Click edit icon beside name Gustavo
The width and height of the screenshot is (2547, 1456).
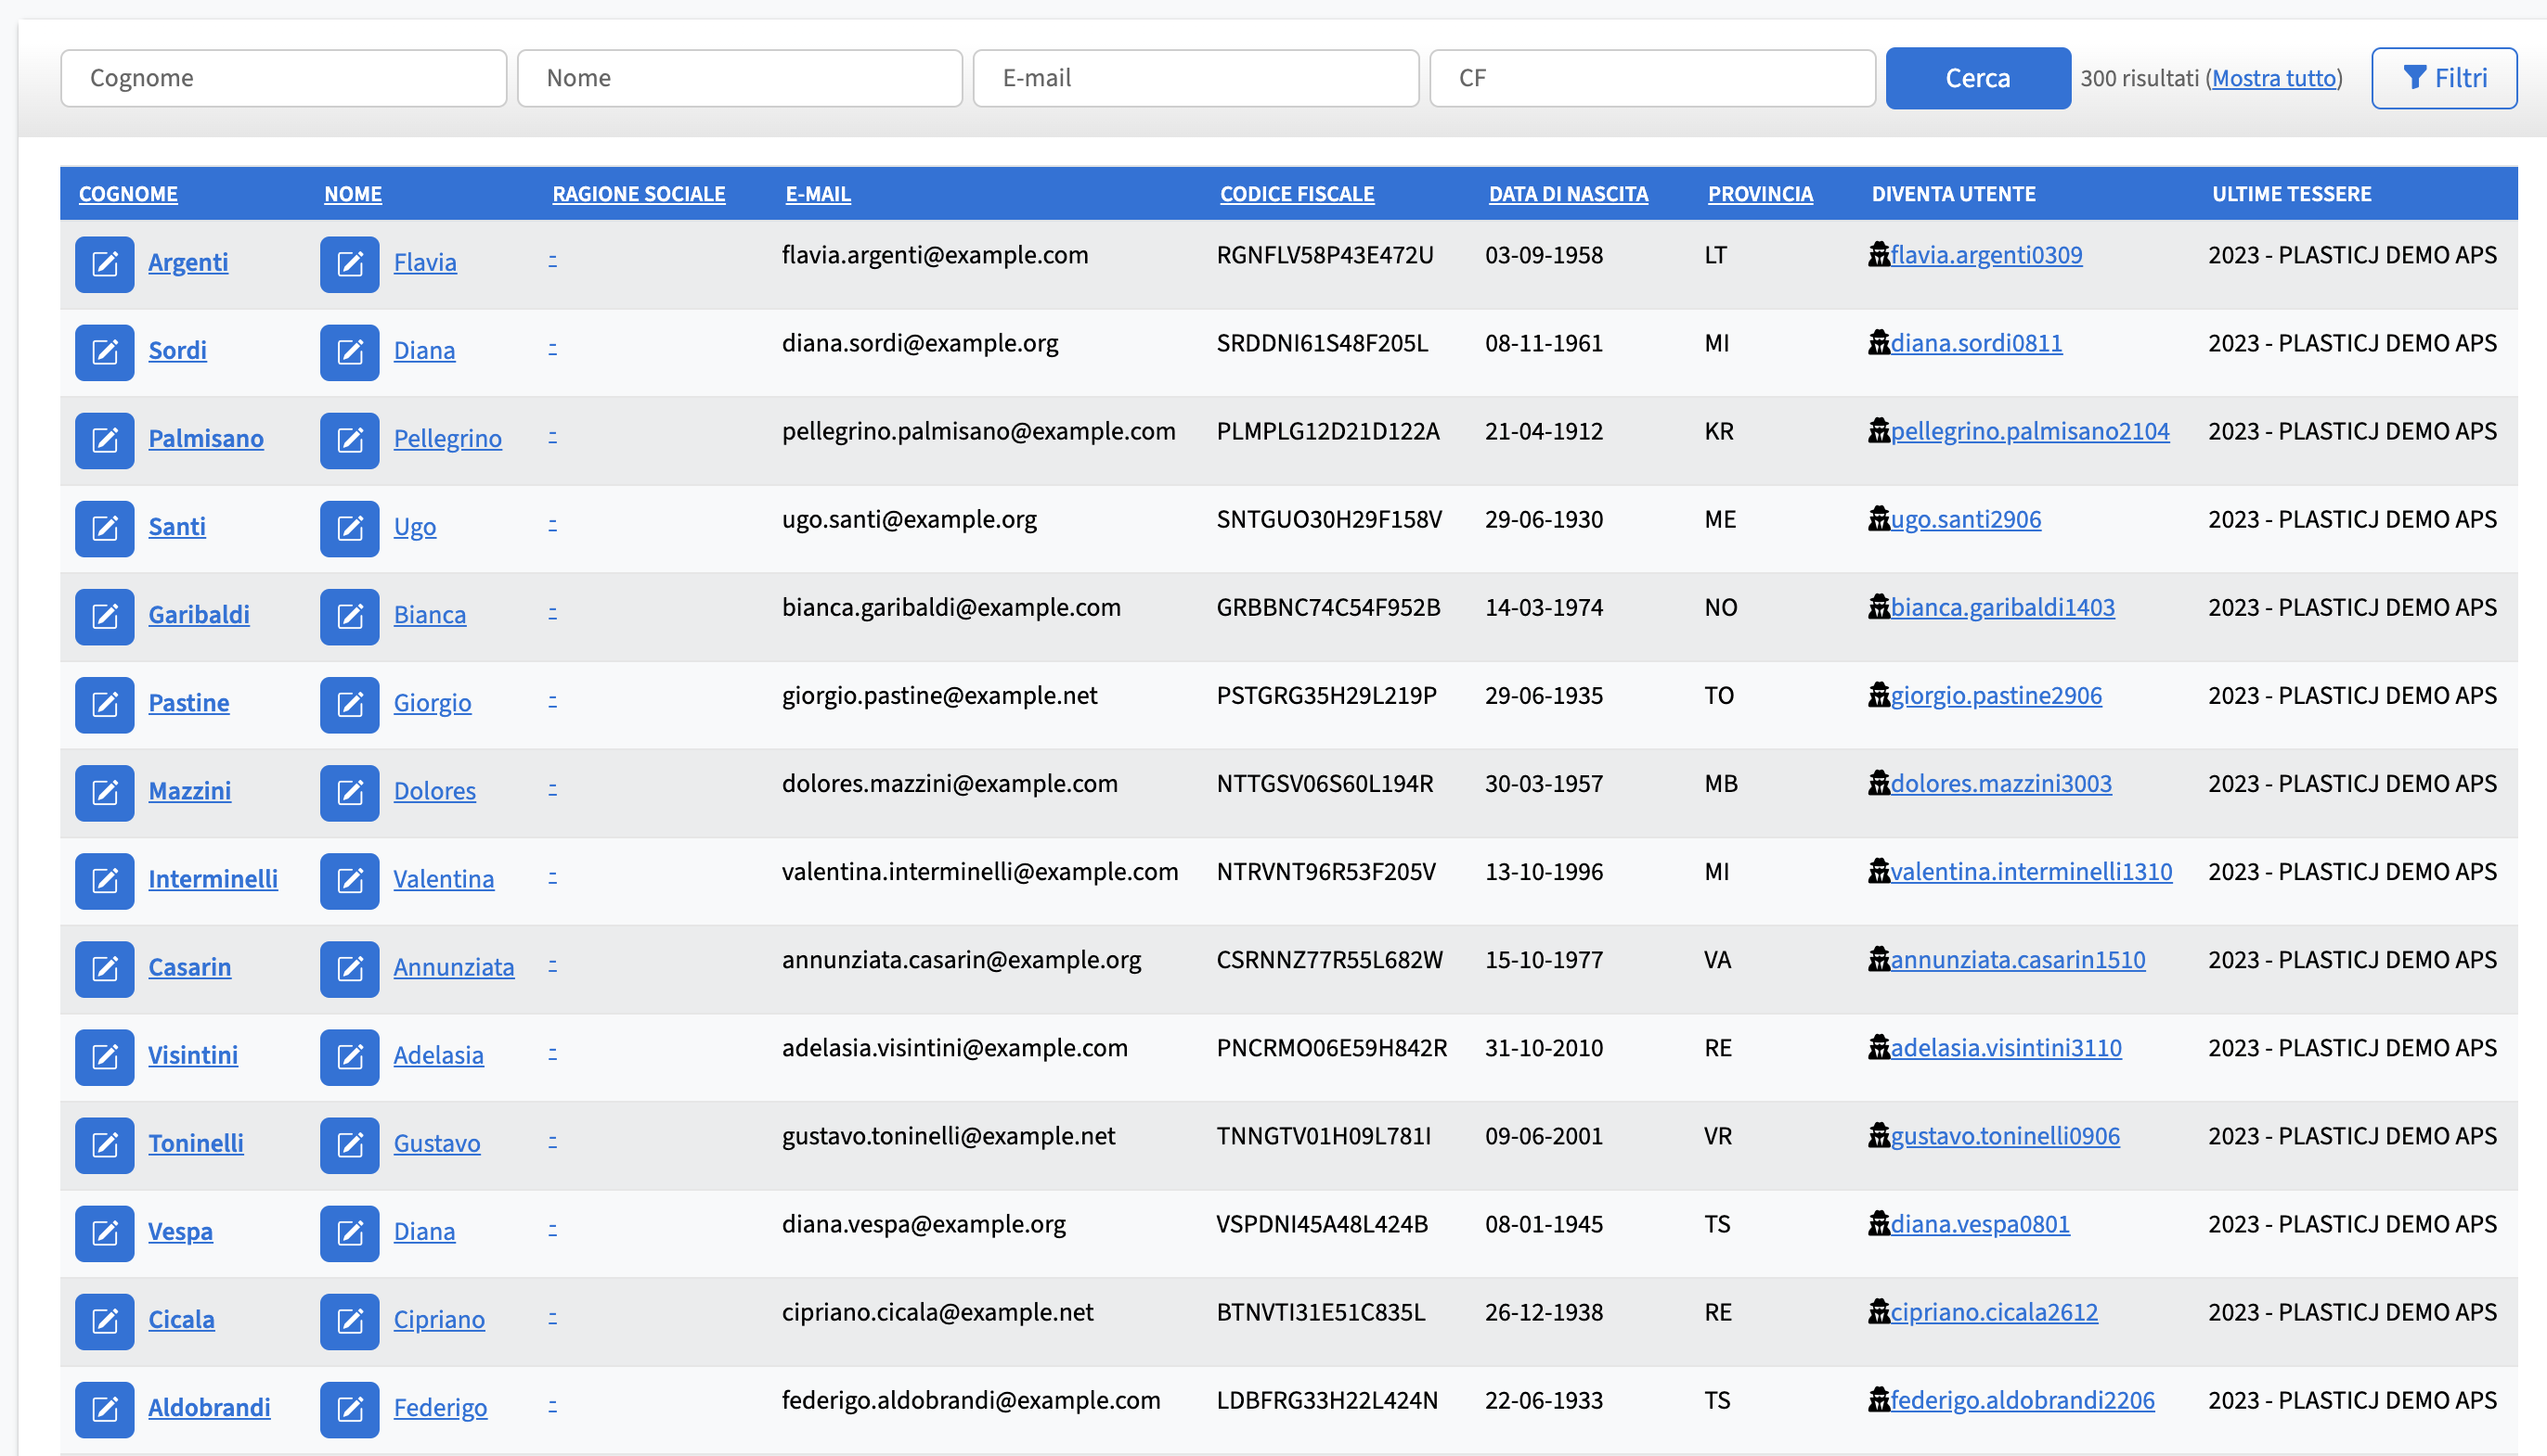[x=350, y=1144]
